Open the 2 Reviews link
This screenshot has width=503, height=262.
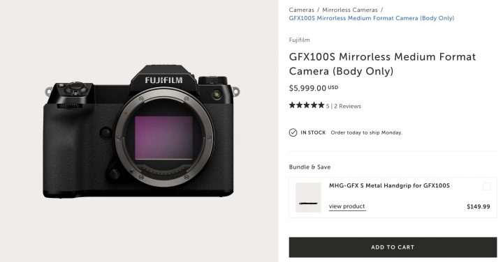coord(347,106)
